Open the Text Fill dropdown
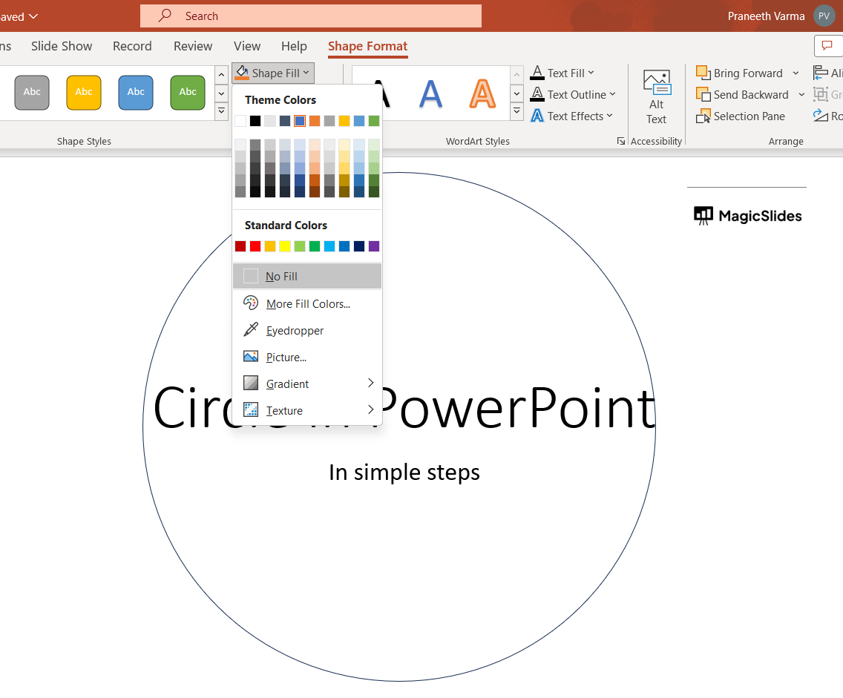This screenshot has width=843, height=698. [x=591, y=73]
